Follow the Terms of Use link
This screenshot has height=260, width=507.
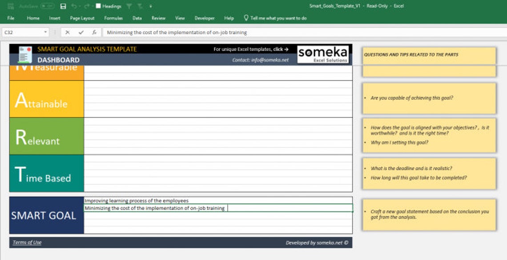click(27, 242)
